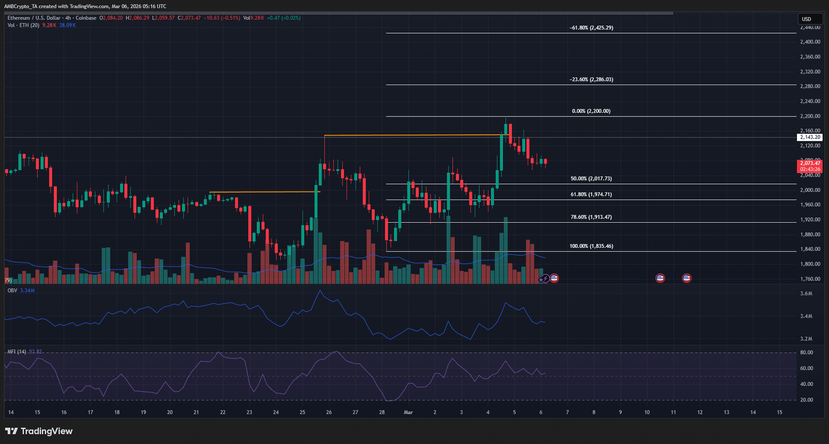Image resolution: width=829 pixels, height=444 pixels.
Task: Select the Vol · ETH (20) indicator label
Action: (x=23, y=25)
